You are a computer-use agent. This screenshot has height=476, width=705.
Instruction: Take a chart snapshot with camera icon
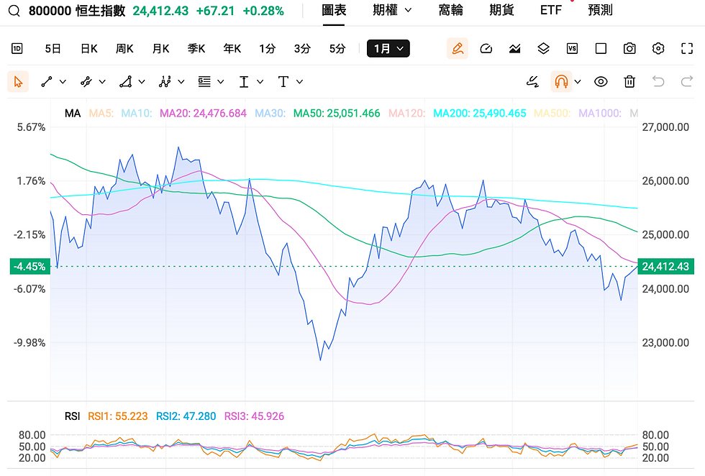(629, 49)
